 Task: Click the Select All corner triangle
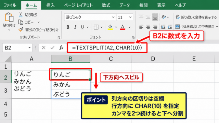[8, 59]
